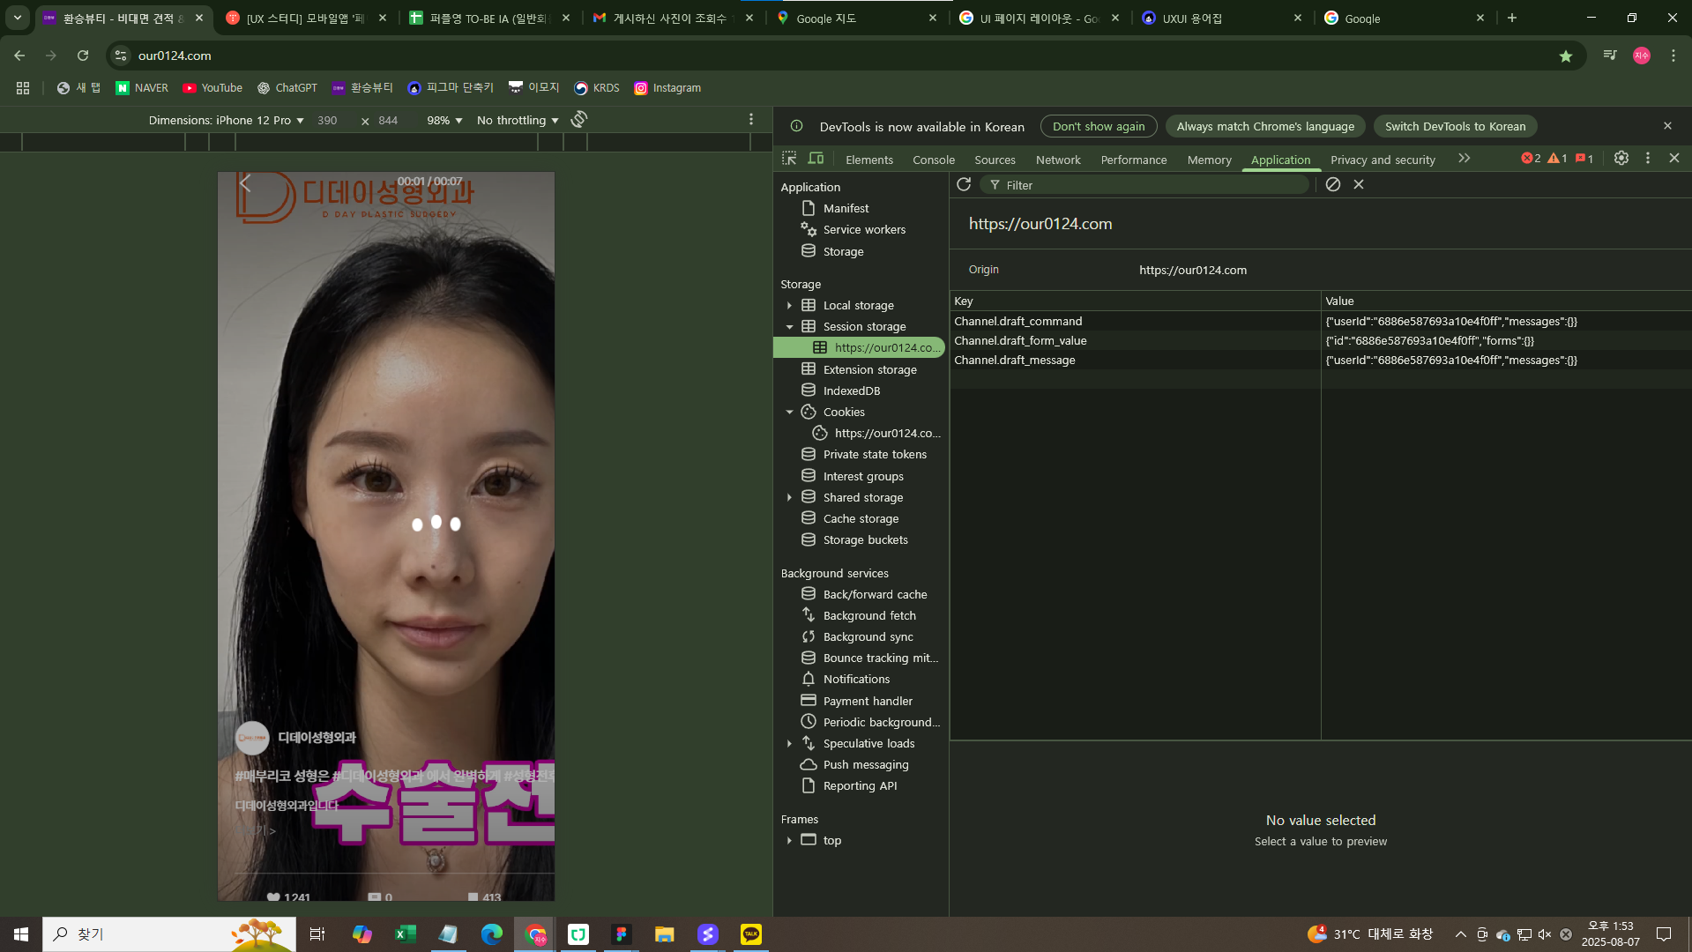
Task: Click the red error count badge
Action: tap(1531, 159)
